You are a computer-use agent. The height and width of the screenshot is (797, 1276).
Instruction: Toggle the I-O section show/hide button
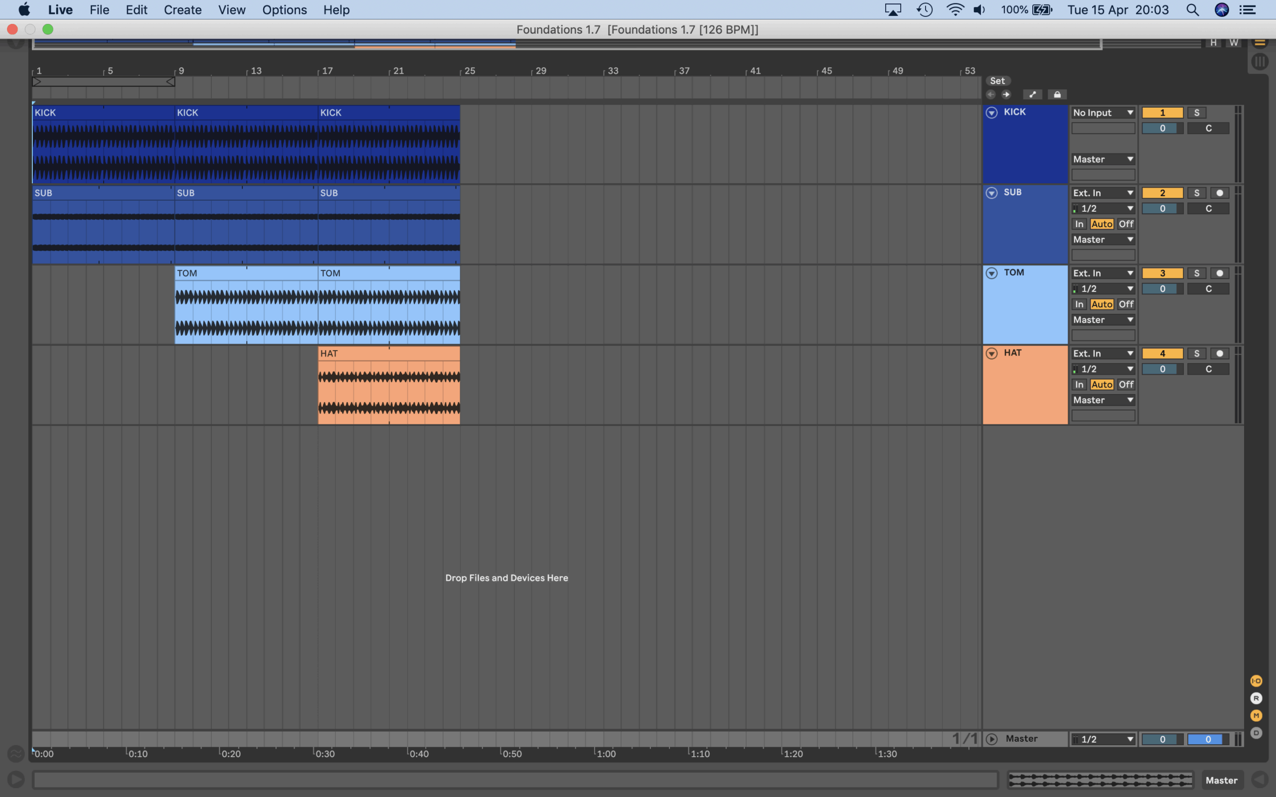click(1256, 681)
